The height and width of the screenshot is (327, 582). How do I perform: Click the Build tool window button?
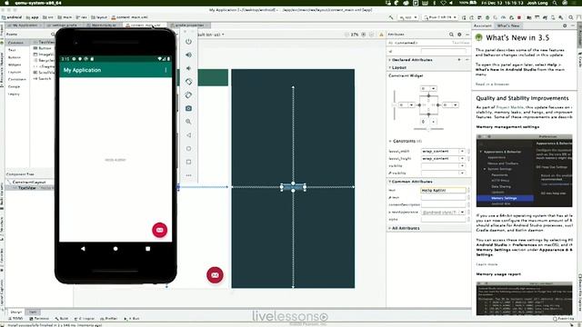(62, 319)
